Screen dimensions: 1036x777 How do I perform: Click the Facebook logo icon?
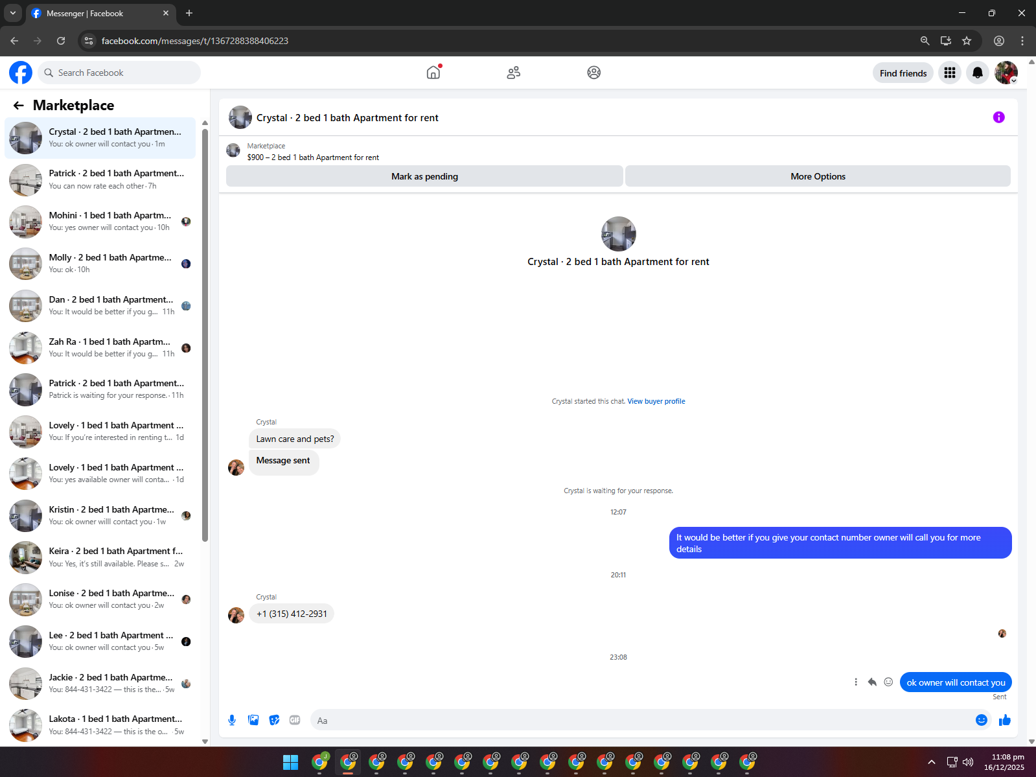tap(21, 73)
